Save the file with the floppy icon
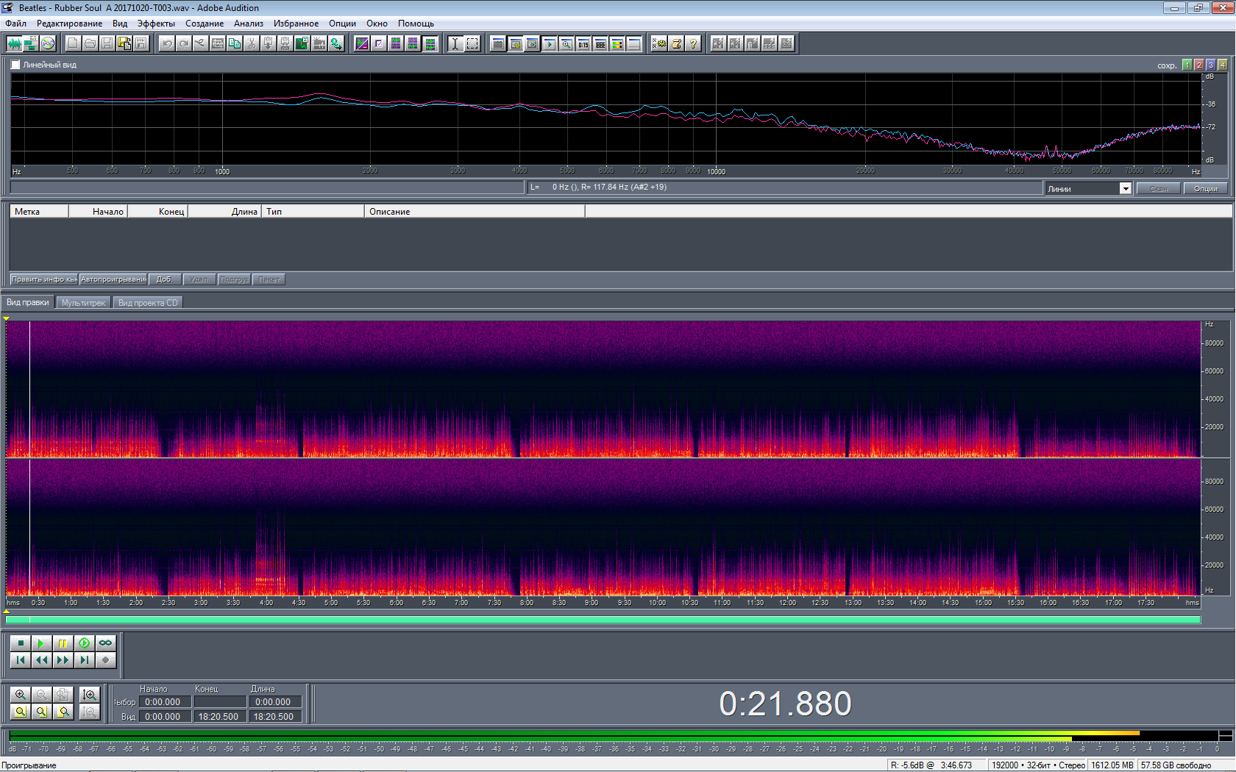The width and height of the screenshot is (1236, 772). coord(107,43)
